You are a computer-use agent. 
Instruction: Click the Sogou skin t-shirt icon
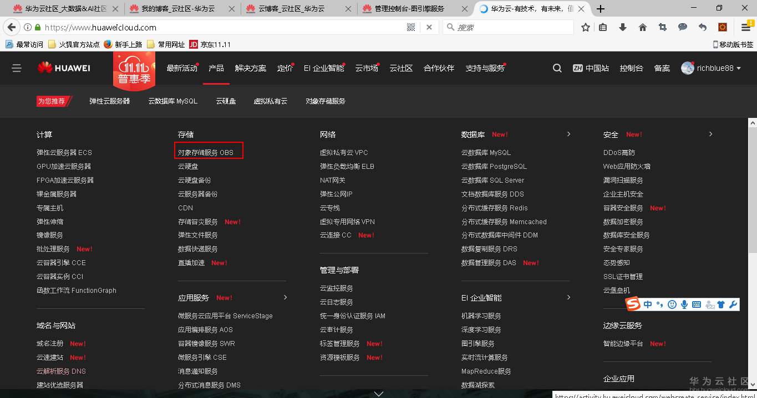point(720,303)
